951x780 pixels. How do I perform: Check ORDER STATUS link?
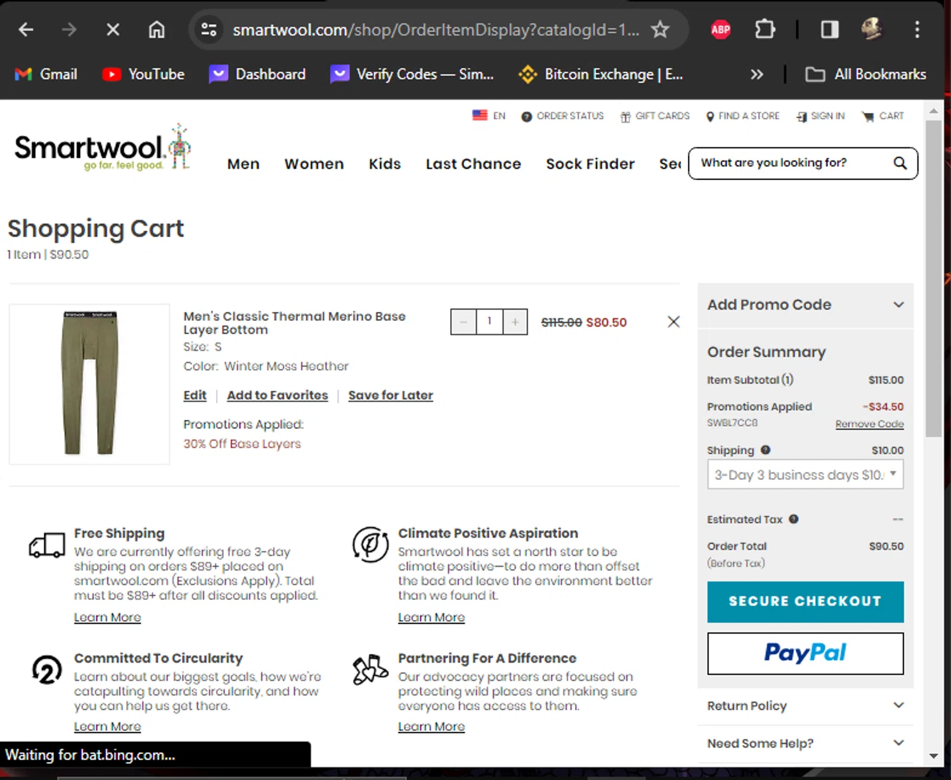[562, 116]
